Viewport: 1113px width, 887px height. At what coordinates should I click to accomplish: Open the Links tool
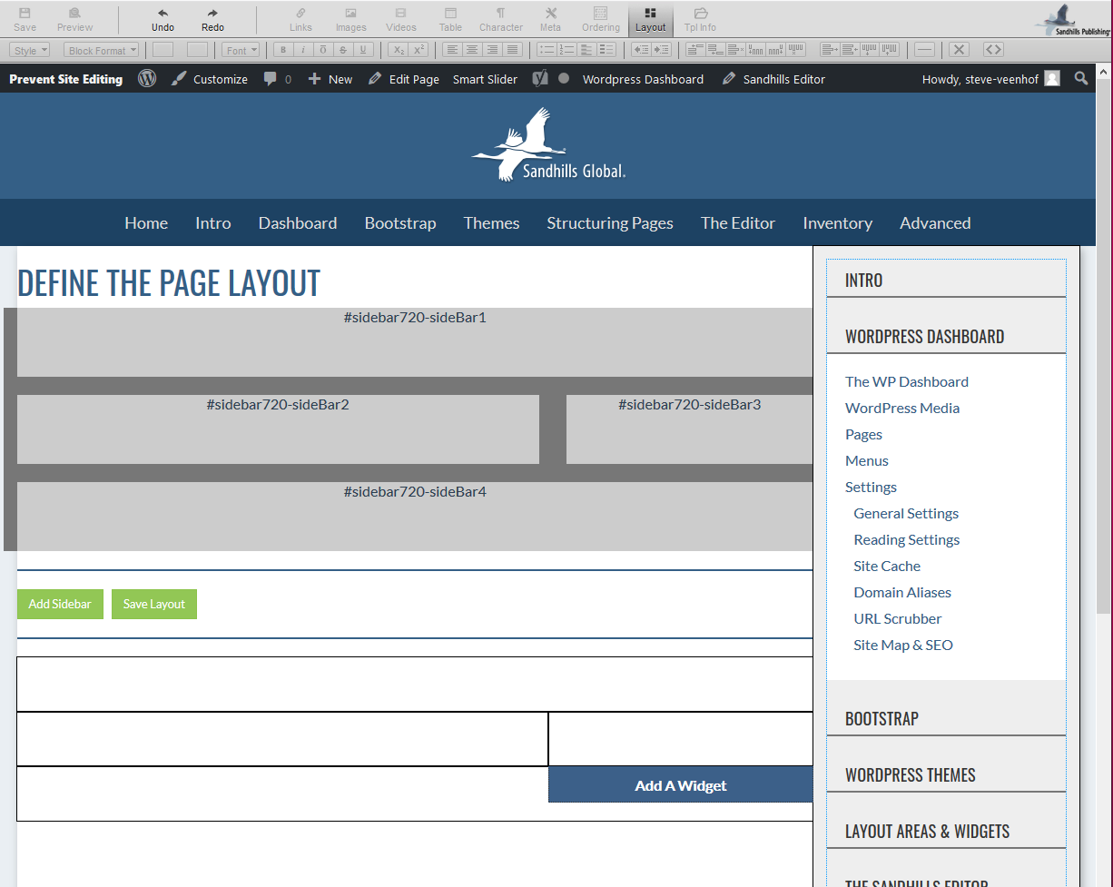300,19
